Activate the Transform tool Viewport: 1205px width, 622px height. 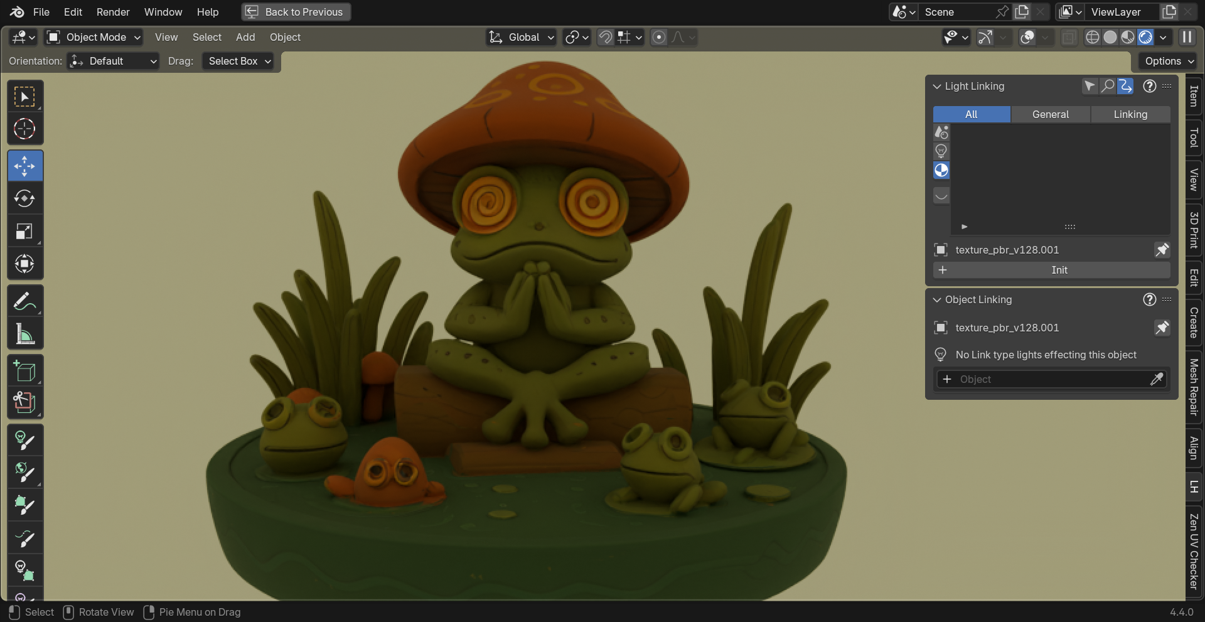pyautogui.click(x=25, y=264)
